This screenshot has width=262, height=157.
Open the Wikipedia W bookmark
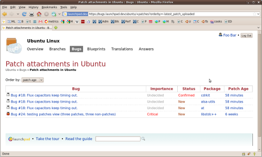pos(77,22)
